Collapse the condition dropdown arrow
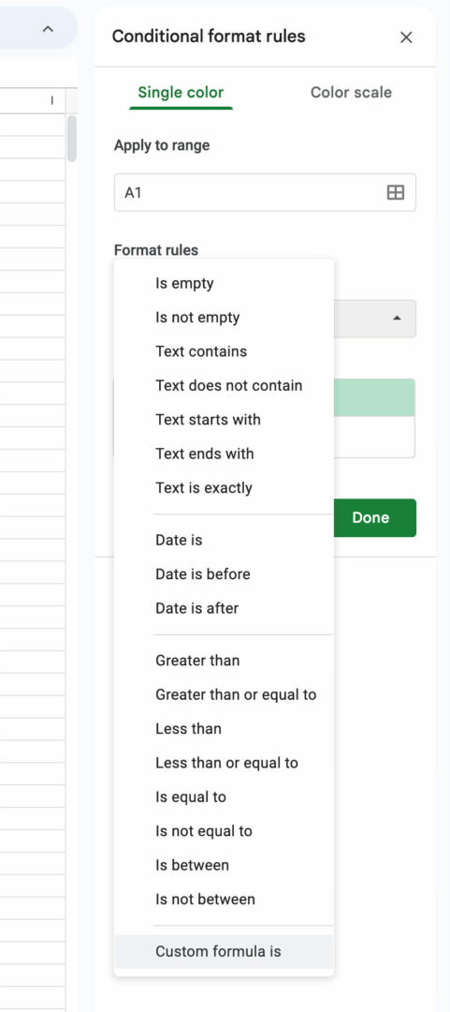450x1012 pixels. tap(397, 319)
